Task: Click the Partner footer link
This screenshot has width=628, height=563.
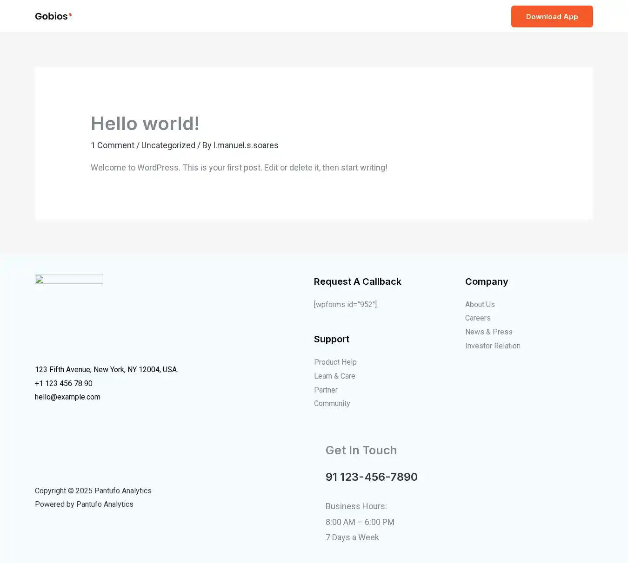Action: pos(326,390)
